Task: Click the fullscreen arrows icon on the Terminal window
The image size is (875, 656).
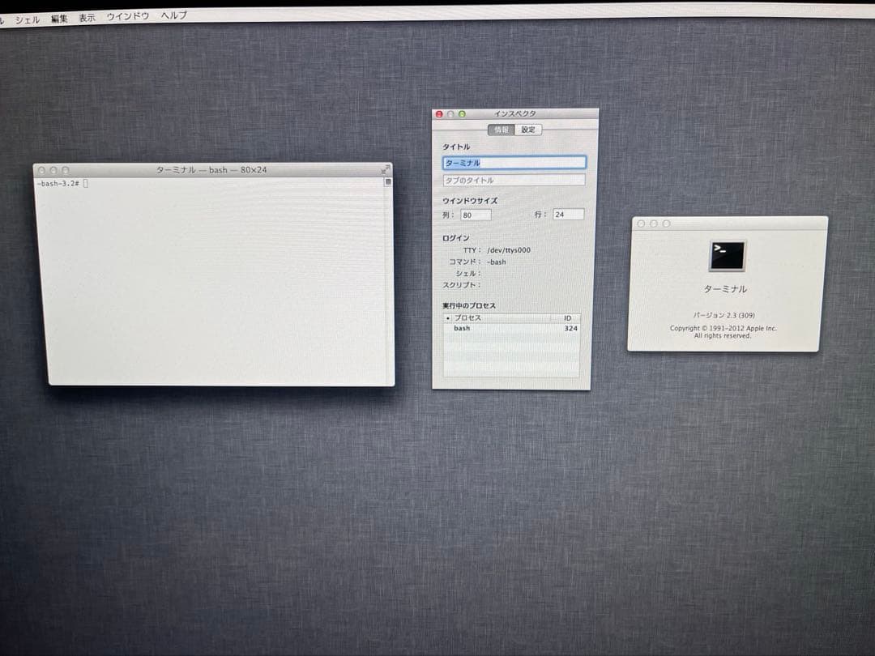Action: point(386,170)
